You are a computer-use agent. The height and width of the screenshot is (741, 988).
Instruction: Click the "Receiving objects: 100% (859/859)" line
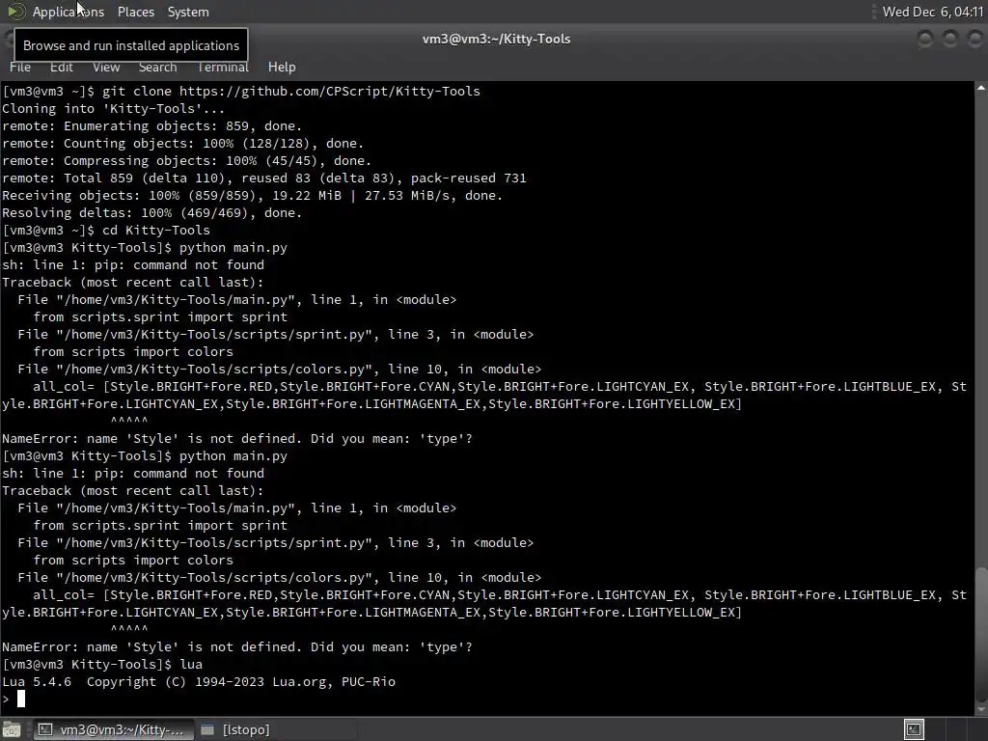(x=252, y=195)
